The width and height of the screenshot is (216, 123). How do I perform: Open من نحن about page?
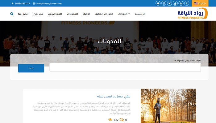click(x=38, y=14)
